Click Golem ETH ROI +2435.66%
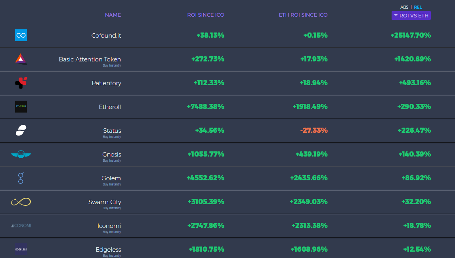This screenshot has height=258, width=455. point(309,178)
